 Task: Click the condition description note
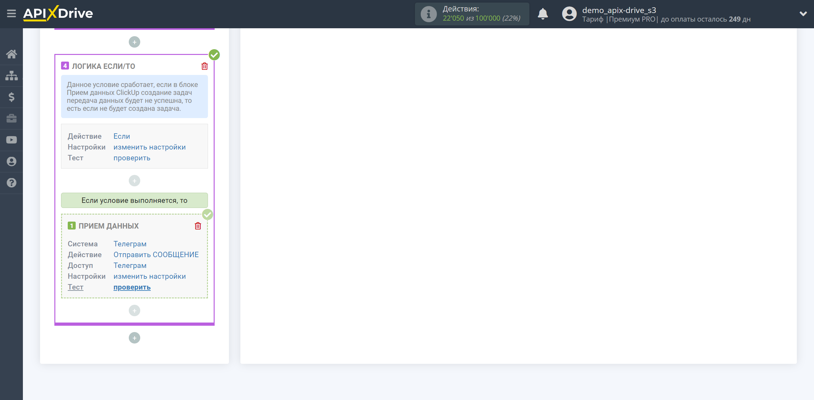135,97
